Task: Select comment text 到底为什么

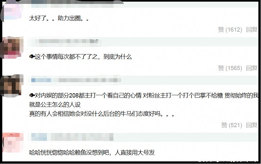Action: [118, 57]
